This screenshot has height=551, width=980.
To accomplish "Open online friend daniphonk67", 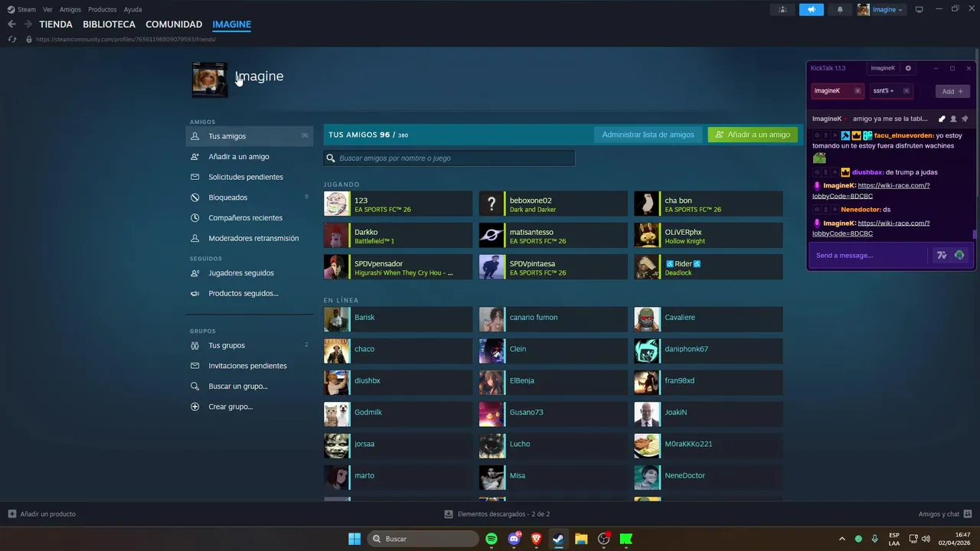I will point(708,350).
